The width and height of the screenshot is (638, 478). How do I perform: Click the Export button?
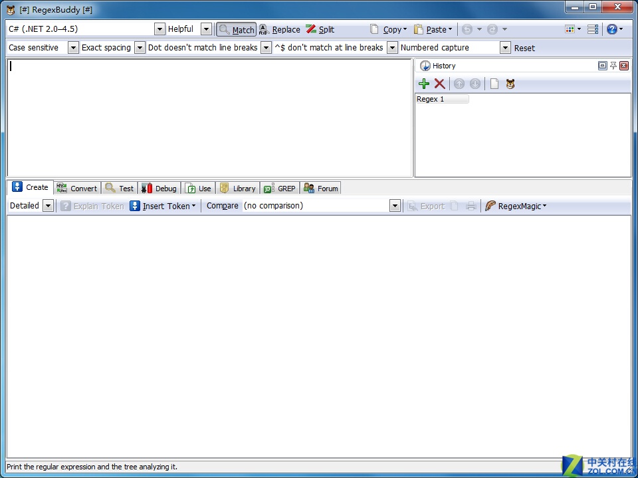tap(427, 206)
